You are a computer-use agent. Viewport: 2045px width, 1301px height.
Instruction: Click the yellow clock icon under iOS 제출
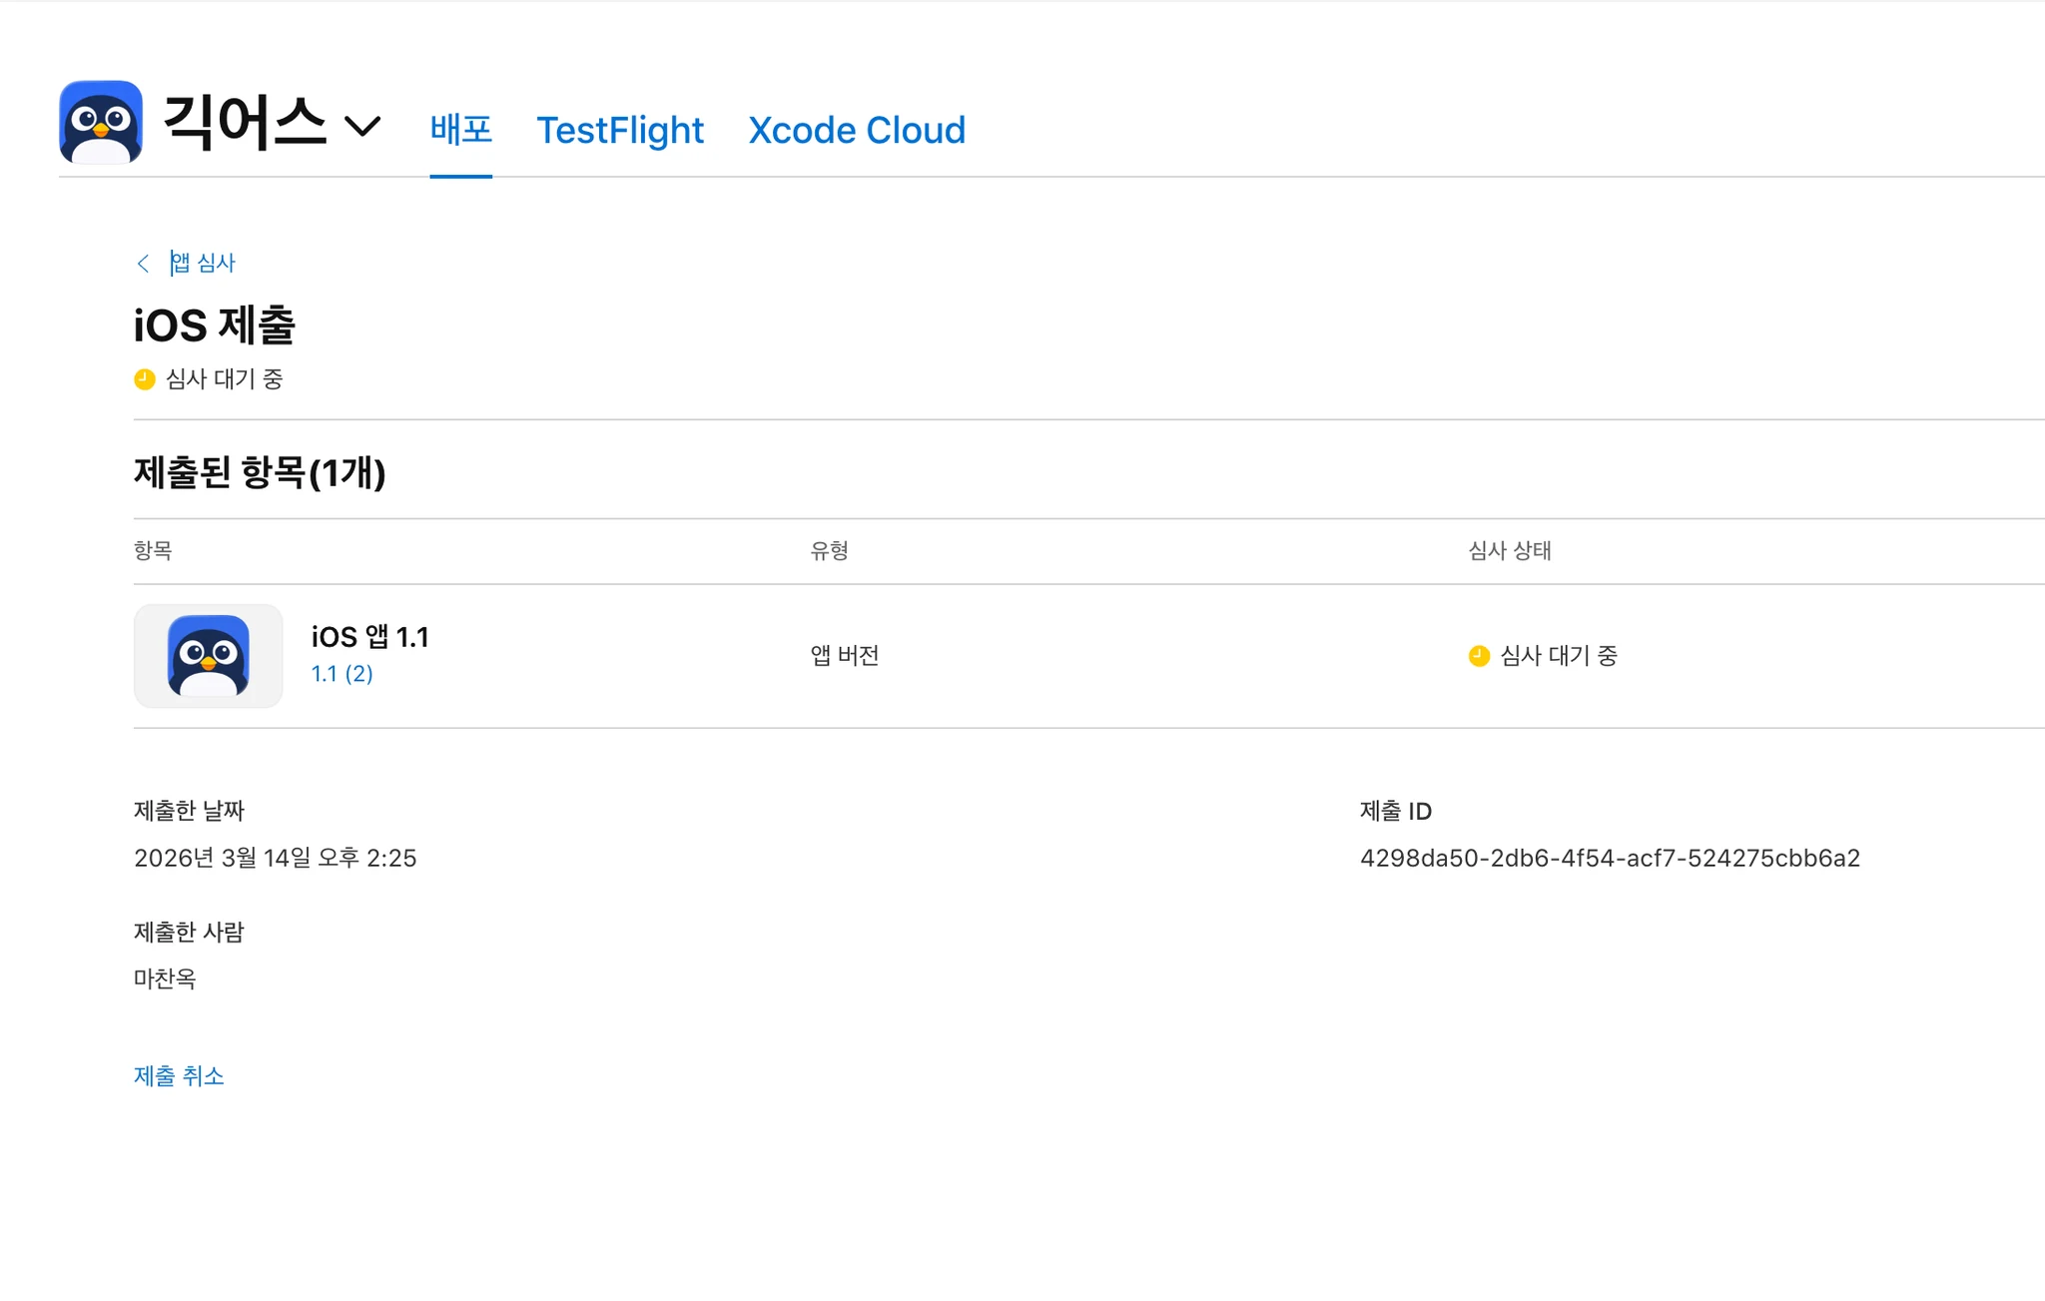point(145,379)
